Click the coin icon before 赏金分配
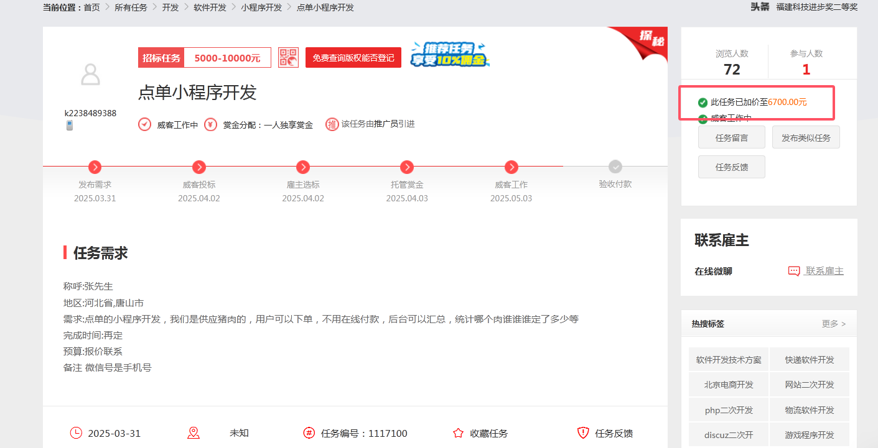 tap(210, 124)
